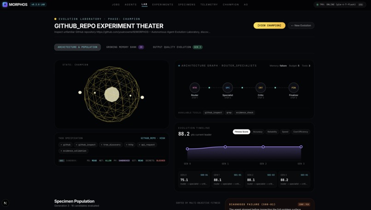
Task: Click the GEN 1 point on timeline chart
Action: point(225,147)
